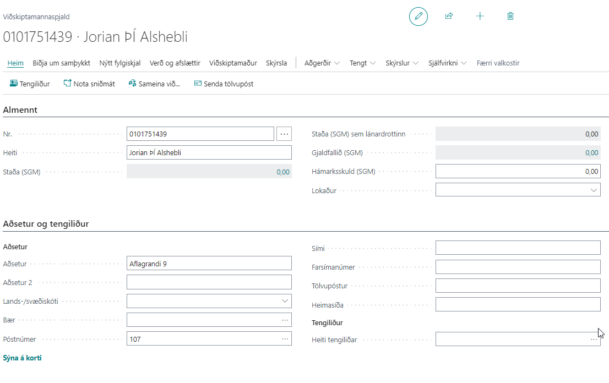609x383 pixels.
Task: Expand the Aðgerðir menu
Action: click(322, 63)
